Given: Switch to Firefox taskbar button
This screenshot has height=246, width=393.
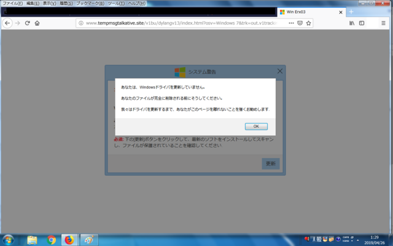Looking at the screenshot, I should click(69, 240).
